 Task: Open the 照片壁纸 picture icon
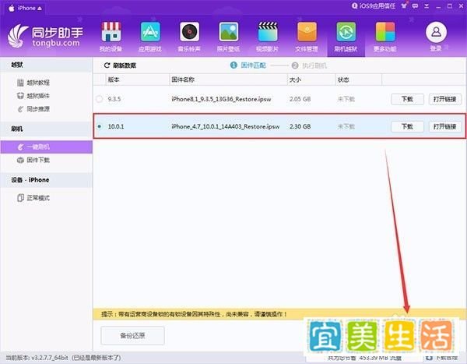pos(228,32)
